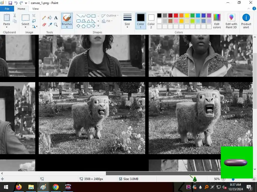Select the Magnifier tool

pos(56,25)
